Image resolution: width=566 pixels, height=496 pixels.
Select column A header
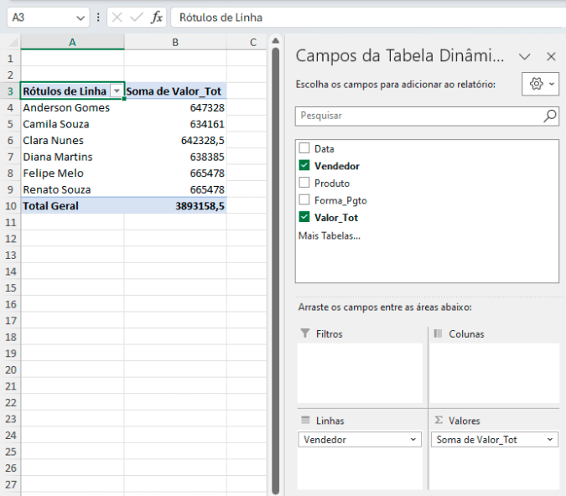coord(73,42)
